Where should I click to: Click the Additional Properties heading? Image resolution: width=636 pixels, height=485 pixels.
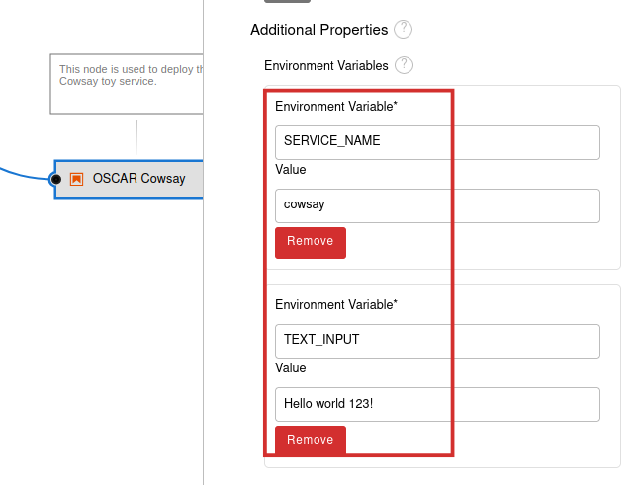point(318,30)
